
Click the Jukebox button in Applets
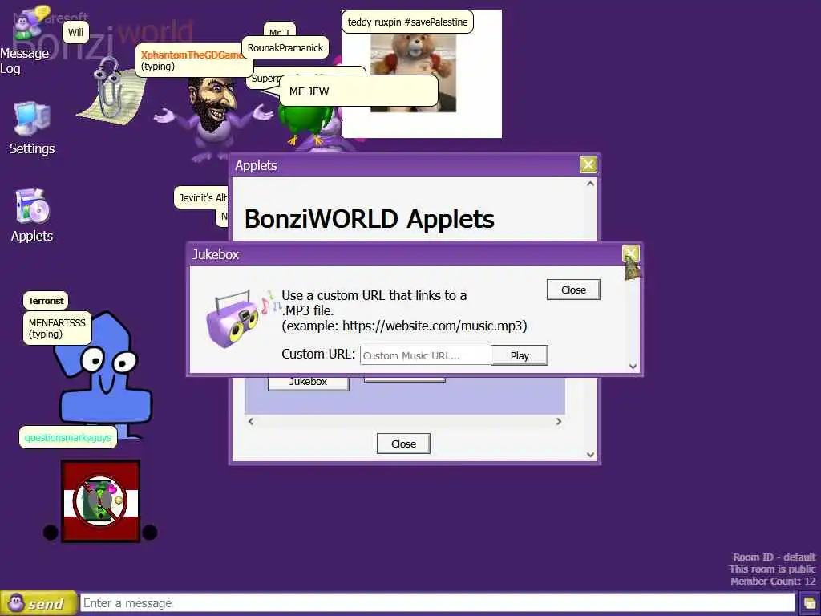tap(309, 383)
